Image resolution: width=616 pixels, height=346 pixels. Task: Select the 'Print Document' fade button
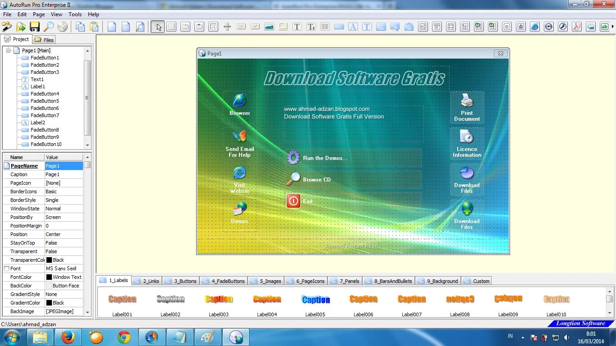click(x=467, y=107)
